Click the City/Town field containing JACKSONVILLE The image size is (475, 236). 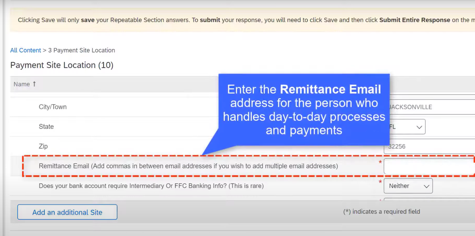[x=432, y=107]
